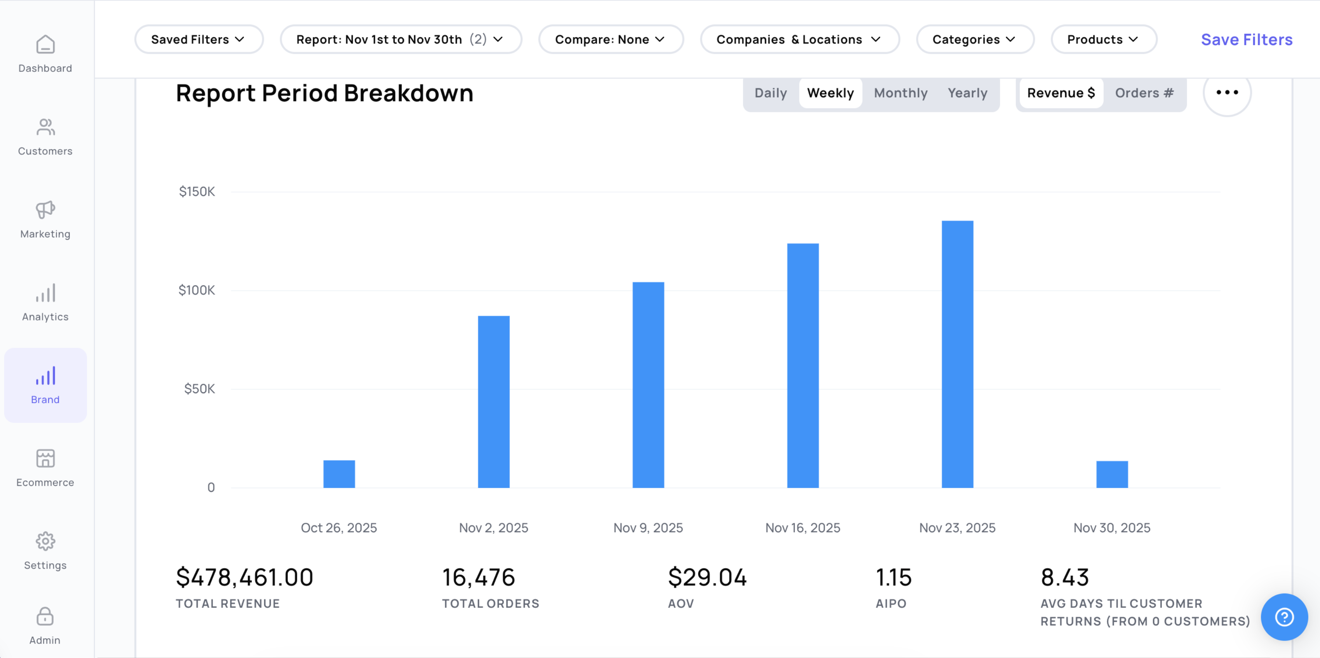Image resolution: width=1320 pixels, height=658 pixels.
Task: Open the Categories filter dropdown
Action: pyautogui.click(x=974, y=40)
